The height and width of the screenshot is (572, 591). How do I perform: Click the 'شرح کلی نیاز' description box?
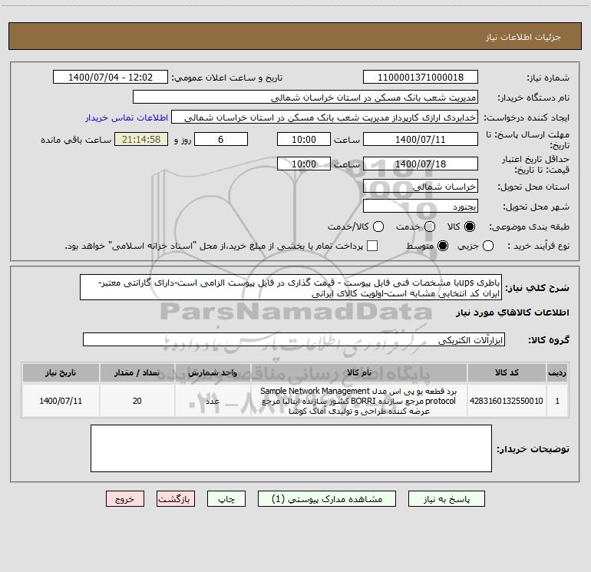click(291, 288)
